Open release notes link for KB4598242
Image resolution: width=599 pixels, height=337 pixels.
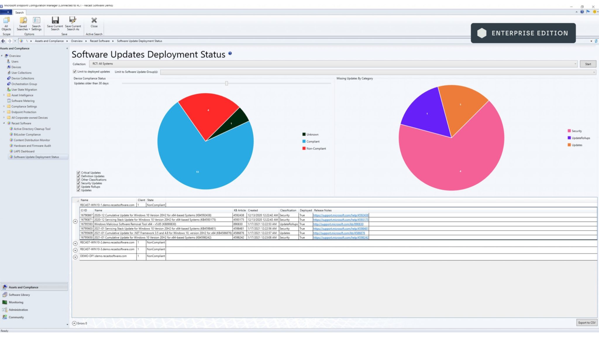coord(341,238)
